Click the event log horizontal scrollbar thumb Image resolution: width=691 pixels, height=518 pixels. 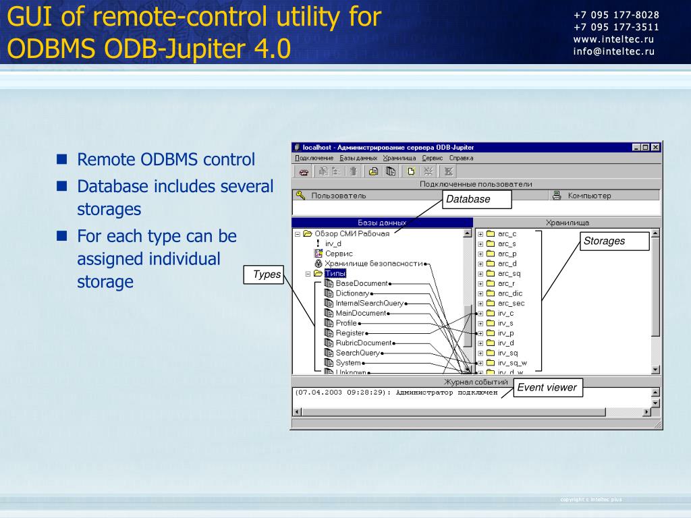(x=453, y=412)
